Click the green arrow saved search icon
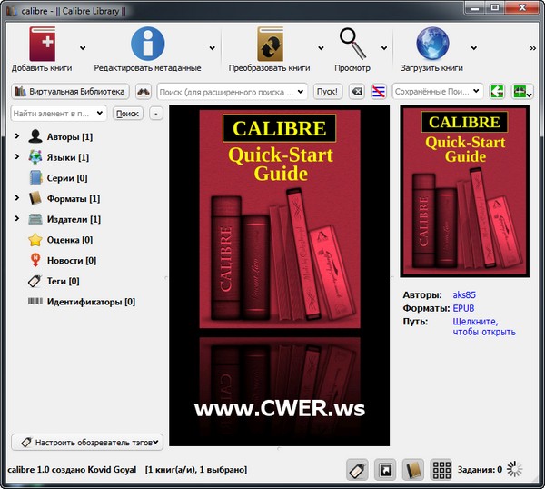Image resolution: width=545 pixels, height=489 pixels. [x=497, y=91]
